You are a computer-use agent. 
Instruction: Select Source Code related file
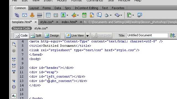click(22, 28)
